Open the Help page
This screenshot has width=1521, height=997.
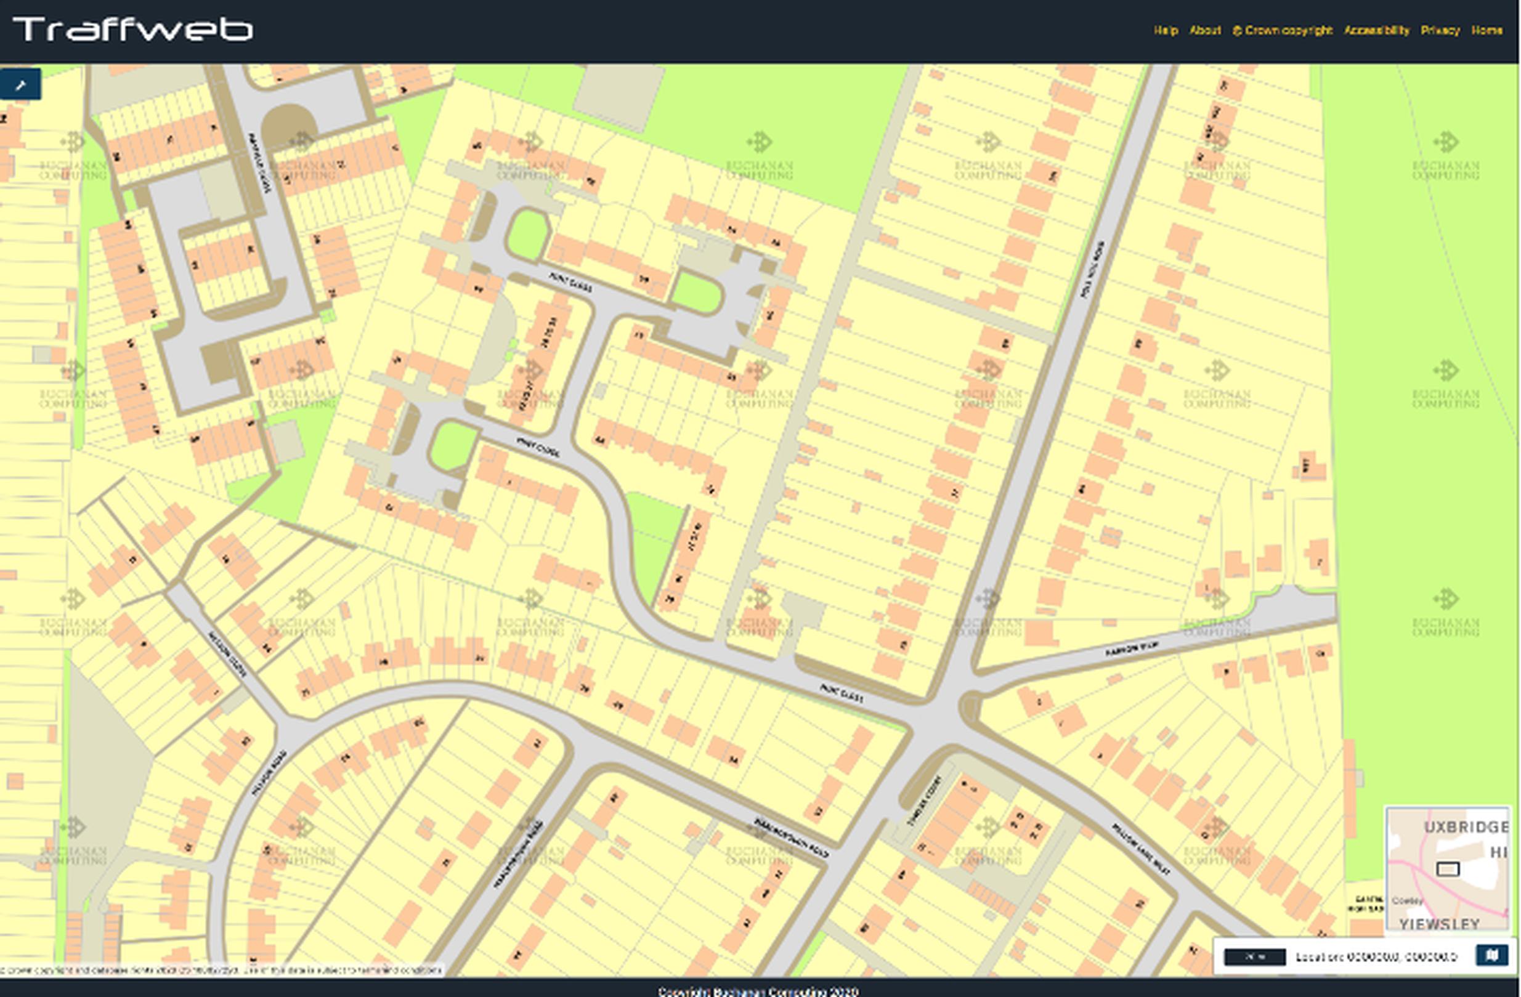click(x=1165, y=30)
